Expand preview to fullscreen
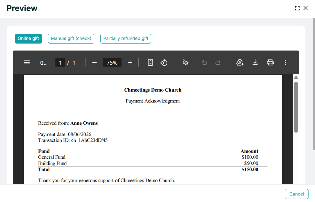The image size is (315, 202). (297, 8)
